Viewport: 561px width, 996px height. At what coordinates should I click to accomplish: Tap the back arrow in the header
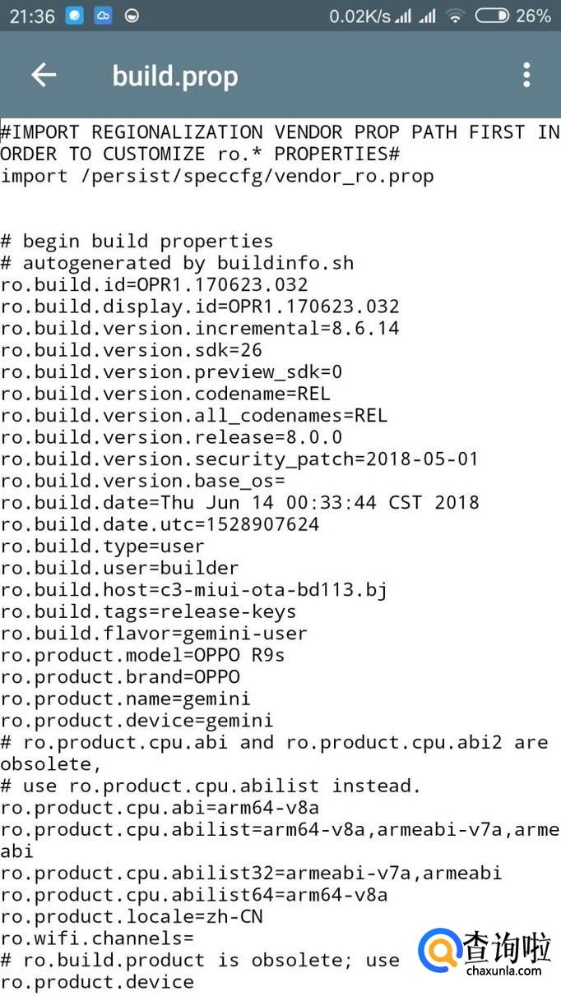click(44, 76)
